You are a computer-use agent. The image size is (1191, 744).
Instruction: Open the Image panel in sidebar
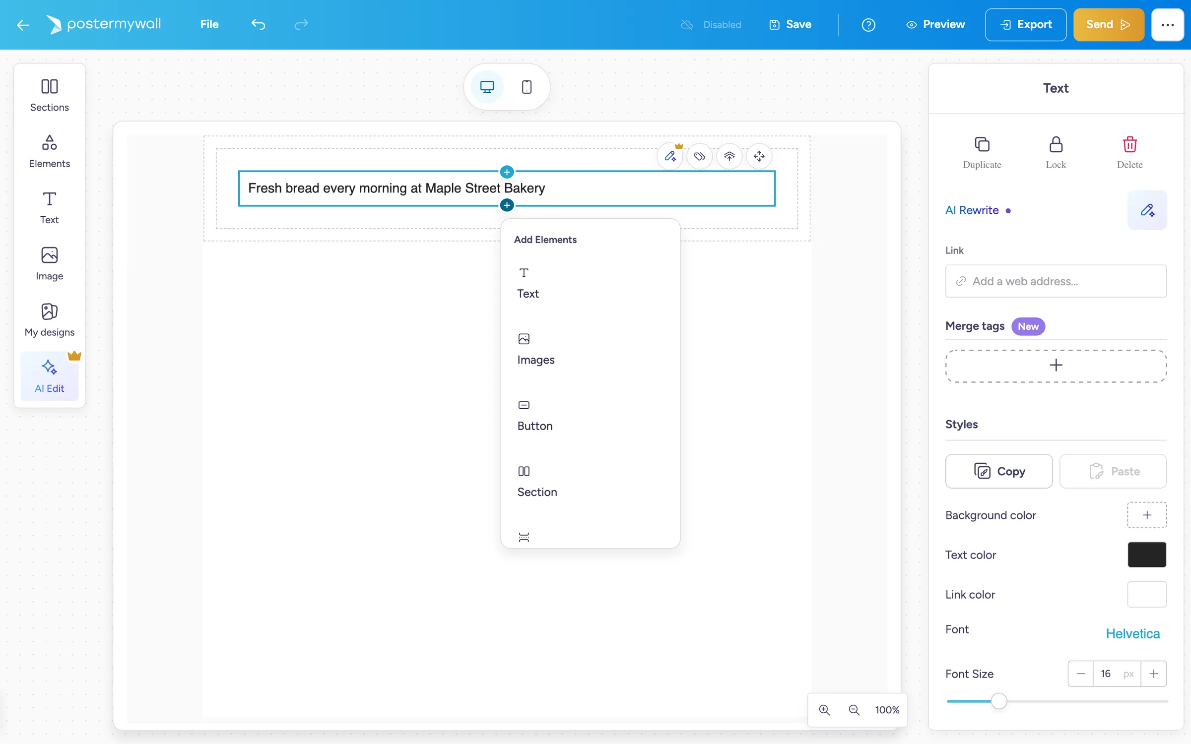coord(49,263)
